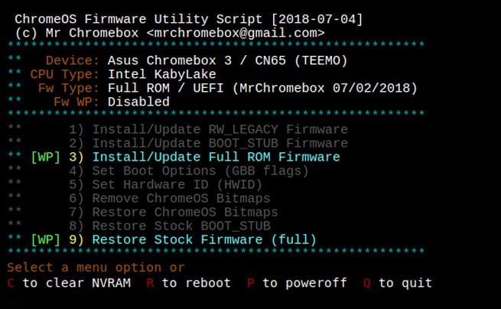Select option 9 Restore Stock Firmware (full)
Screen dimensions: 501x309
click(193, 239)
